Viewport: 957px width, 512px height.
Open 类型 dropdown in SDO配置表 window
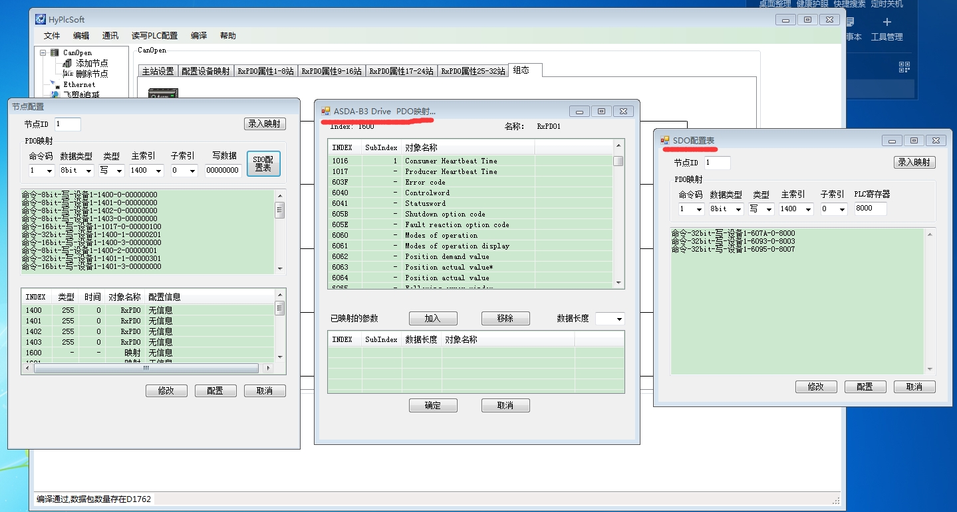click(769, 209)
